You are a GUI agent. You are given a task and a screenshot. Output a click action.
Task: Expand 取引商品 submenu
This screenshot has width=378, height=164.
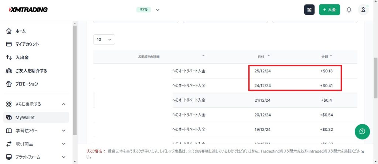[63, 144]
